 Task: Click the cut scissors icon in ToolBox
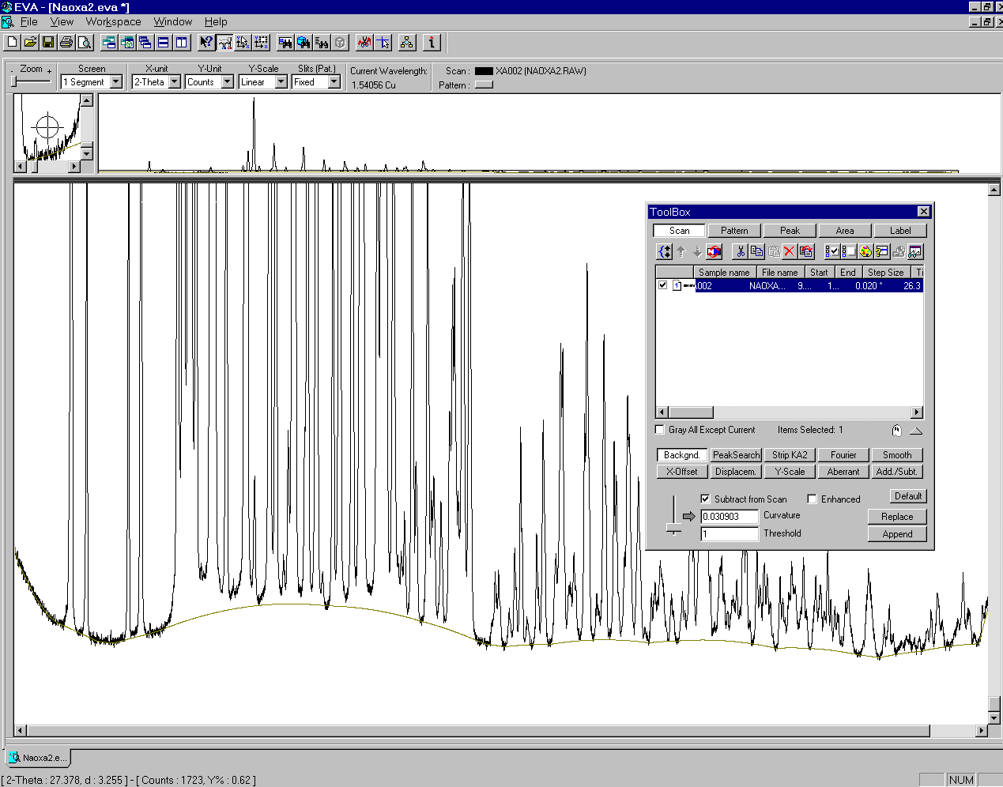[x=740, y=251]
